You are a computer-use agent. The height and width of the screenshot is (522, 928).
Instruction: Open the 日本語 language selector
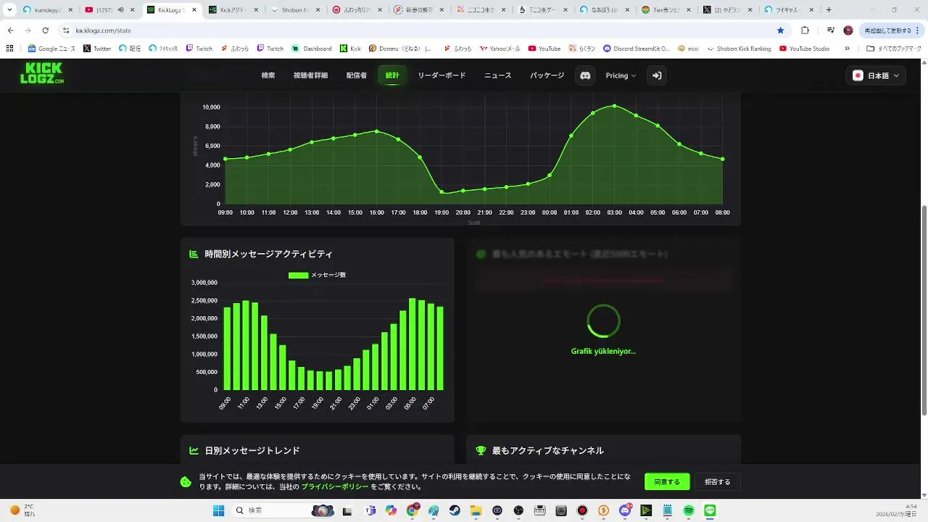[876, 75]
